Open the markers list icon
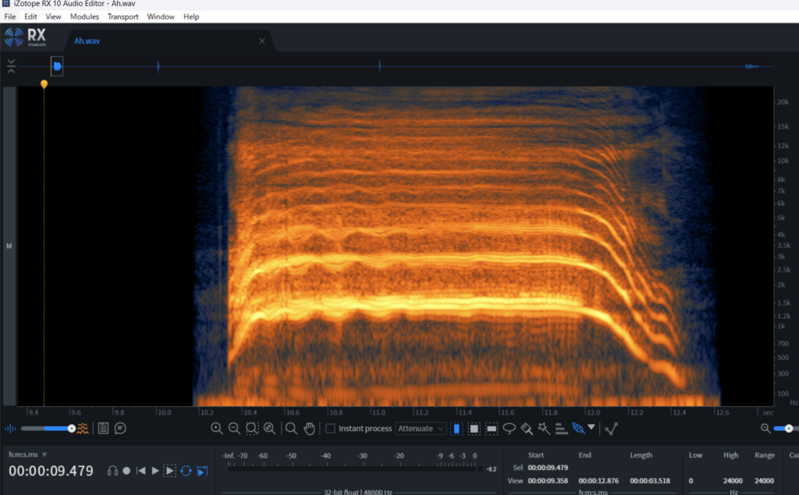The image size is (799, 495). [x=103, y=428]
